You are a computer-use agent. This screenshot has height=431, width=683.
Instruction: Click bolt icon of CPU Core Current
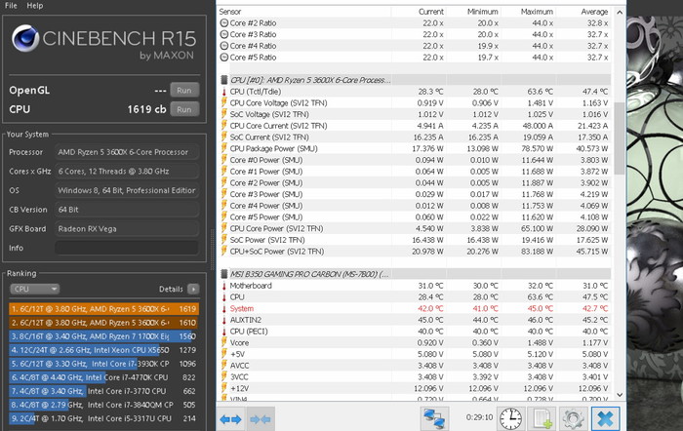click(223, 126)
